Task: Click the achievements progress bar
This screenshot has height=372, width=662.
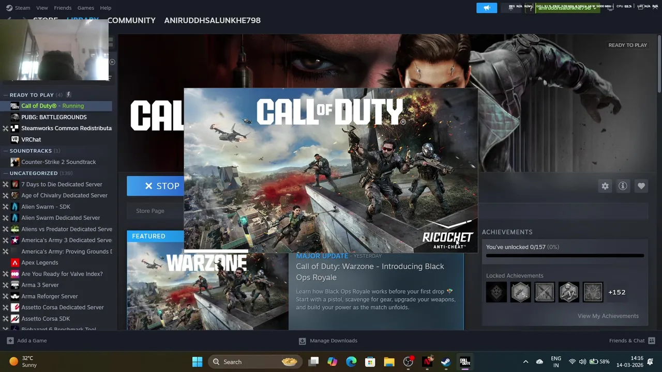Action: 565,256
